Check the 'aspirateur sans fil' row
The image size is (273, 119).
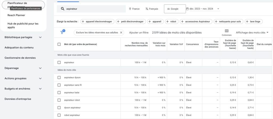pyautogui.click(x=59, y=85)
